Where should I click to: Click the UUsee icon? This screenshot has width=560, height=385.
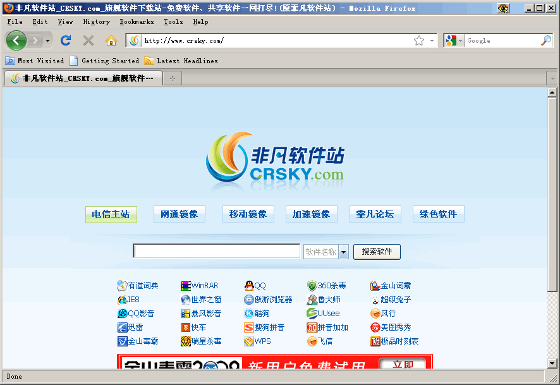pyautogui.click(x=312, y=314)
